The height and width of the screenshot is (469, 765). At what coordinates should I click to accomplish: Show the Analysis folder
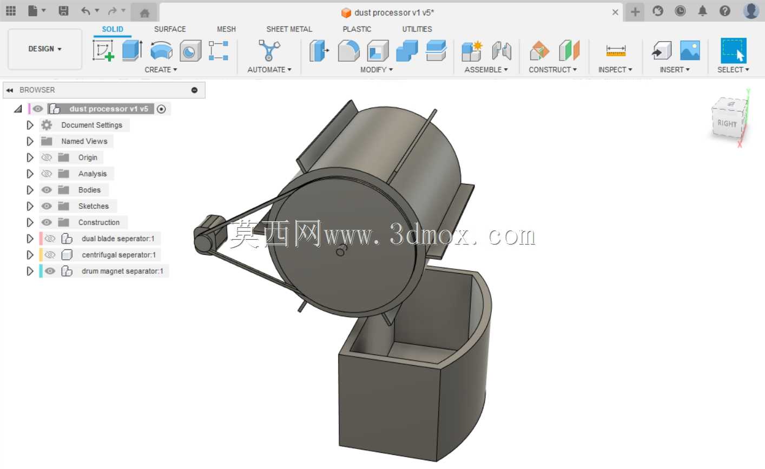pyautogui.click(x=47, y=174)
